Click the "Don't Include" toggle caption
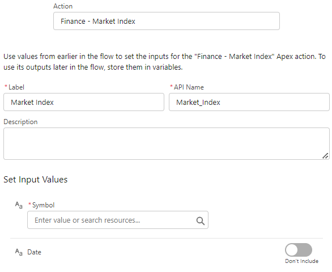The image size is (332, 272). (302, 261)
